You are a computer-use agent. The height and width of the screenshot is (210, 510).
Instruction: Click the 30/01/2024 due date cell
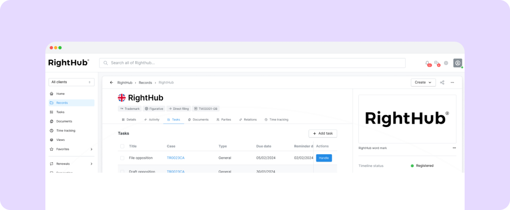coord(266,171)
